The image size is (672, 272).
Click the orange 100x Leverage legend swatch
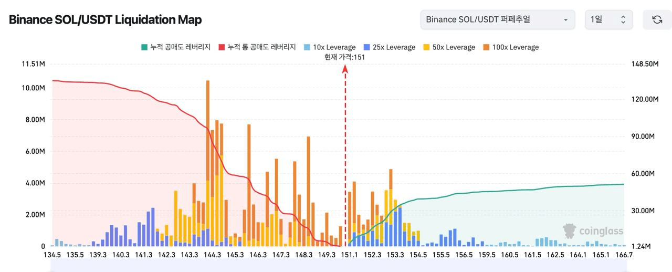(486, 47)
